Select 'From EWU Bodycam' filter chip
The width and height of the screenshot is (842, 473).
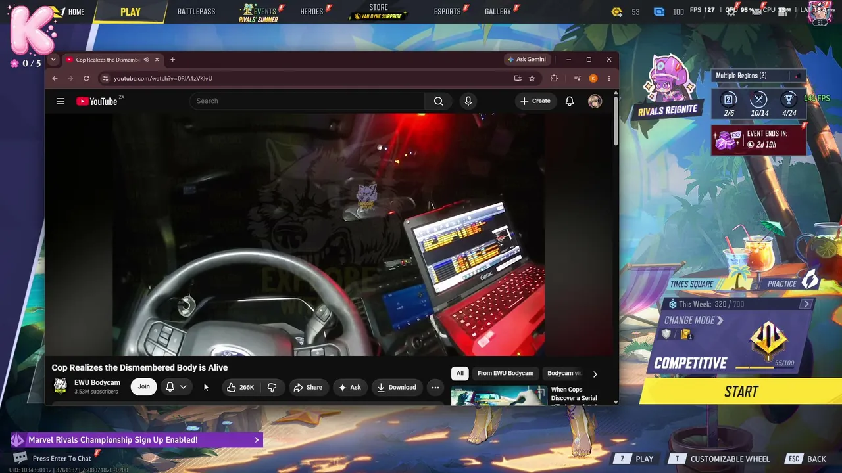[x=505, y=373]
